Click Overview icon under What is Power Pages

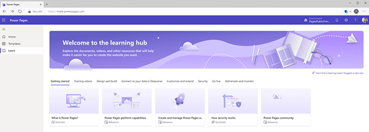[53, 122]
